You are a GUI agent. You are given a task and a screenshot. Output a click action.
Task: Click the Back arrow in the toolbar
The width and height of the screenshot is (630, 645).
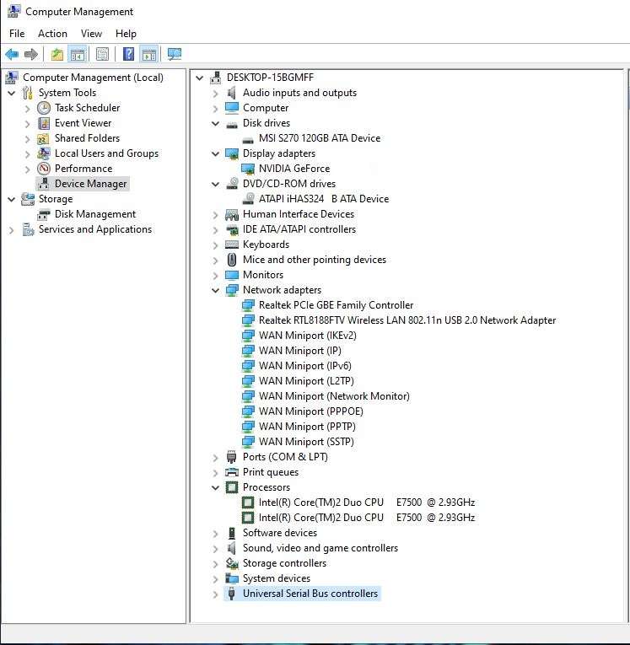[12, 55]
